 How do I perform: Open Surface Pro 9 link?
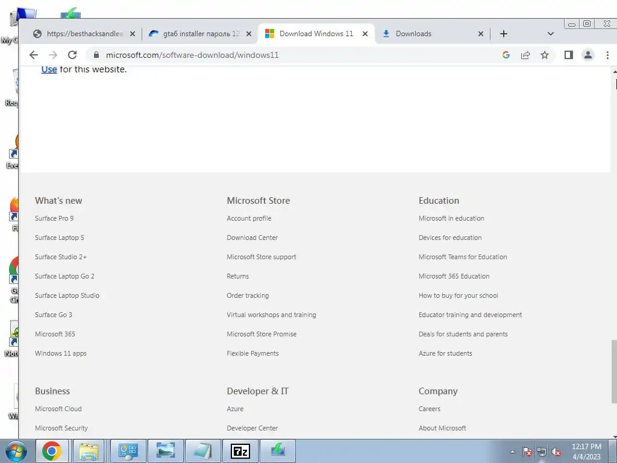54,218
